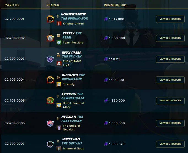View bid history for card C2-709-0003
188x153 pixels.
pos(170,59)
